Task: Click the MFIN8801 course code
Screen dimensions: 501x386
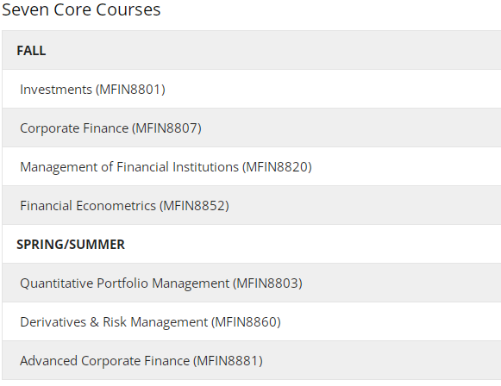Action: tap(130, 90)
